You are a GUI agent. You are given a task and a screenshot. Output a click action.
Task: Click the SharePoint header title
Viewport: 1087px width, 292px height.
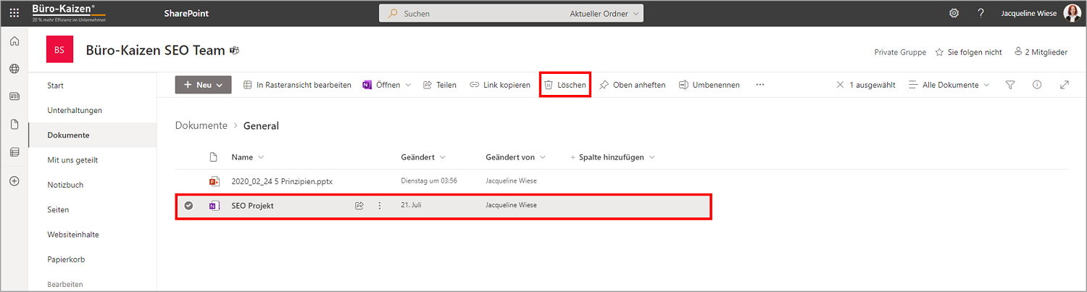[187, 14]
